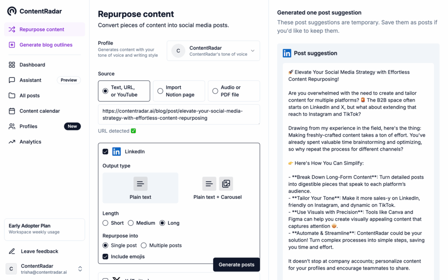Select the Plain text output type
The height and width of the screenshot is (280, 448).
[x=140, y=188]
